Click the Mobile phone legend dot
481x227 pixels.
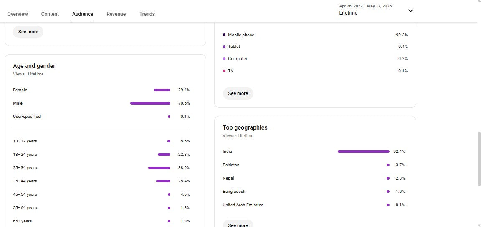(x=224, y=35)
